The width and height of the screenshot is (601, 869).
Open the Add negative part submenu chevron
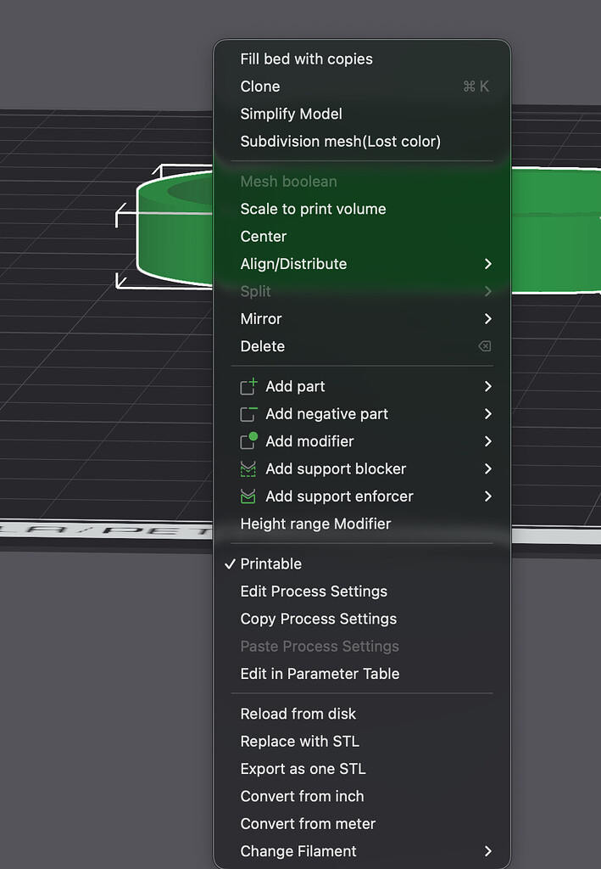487,414
